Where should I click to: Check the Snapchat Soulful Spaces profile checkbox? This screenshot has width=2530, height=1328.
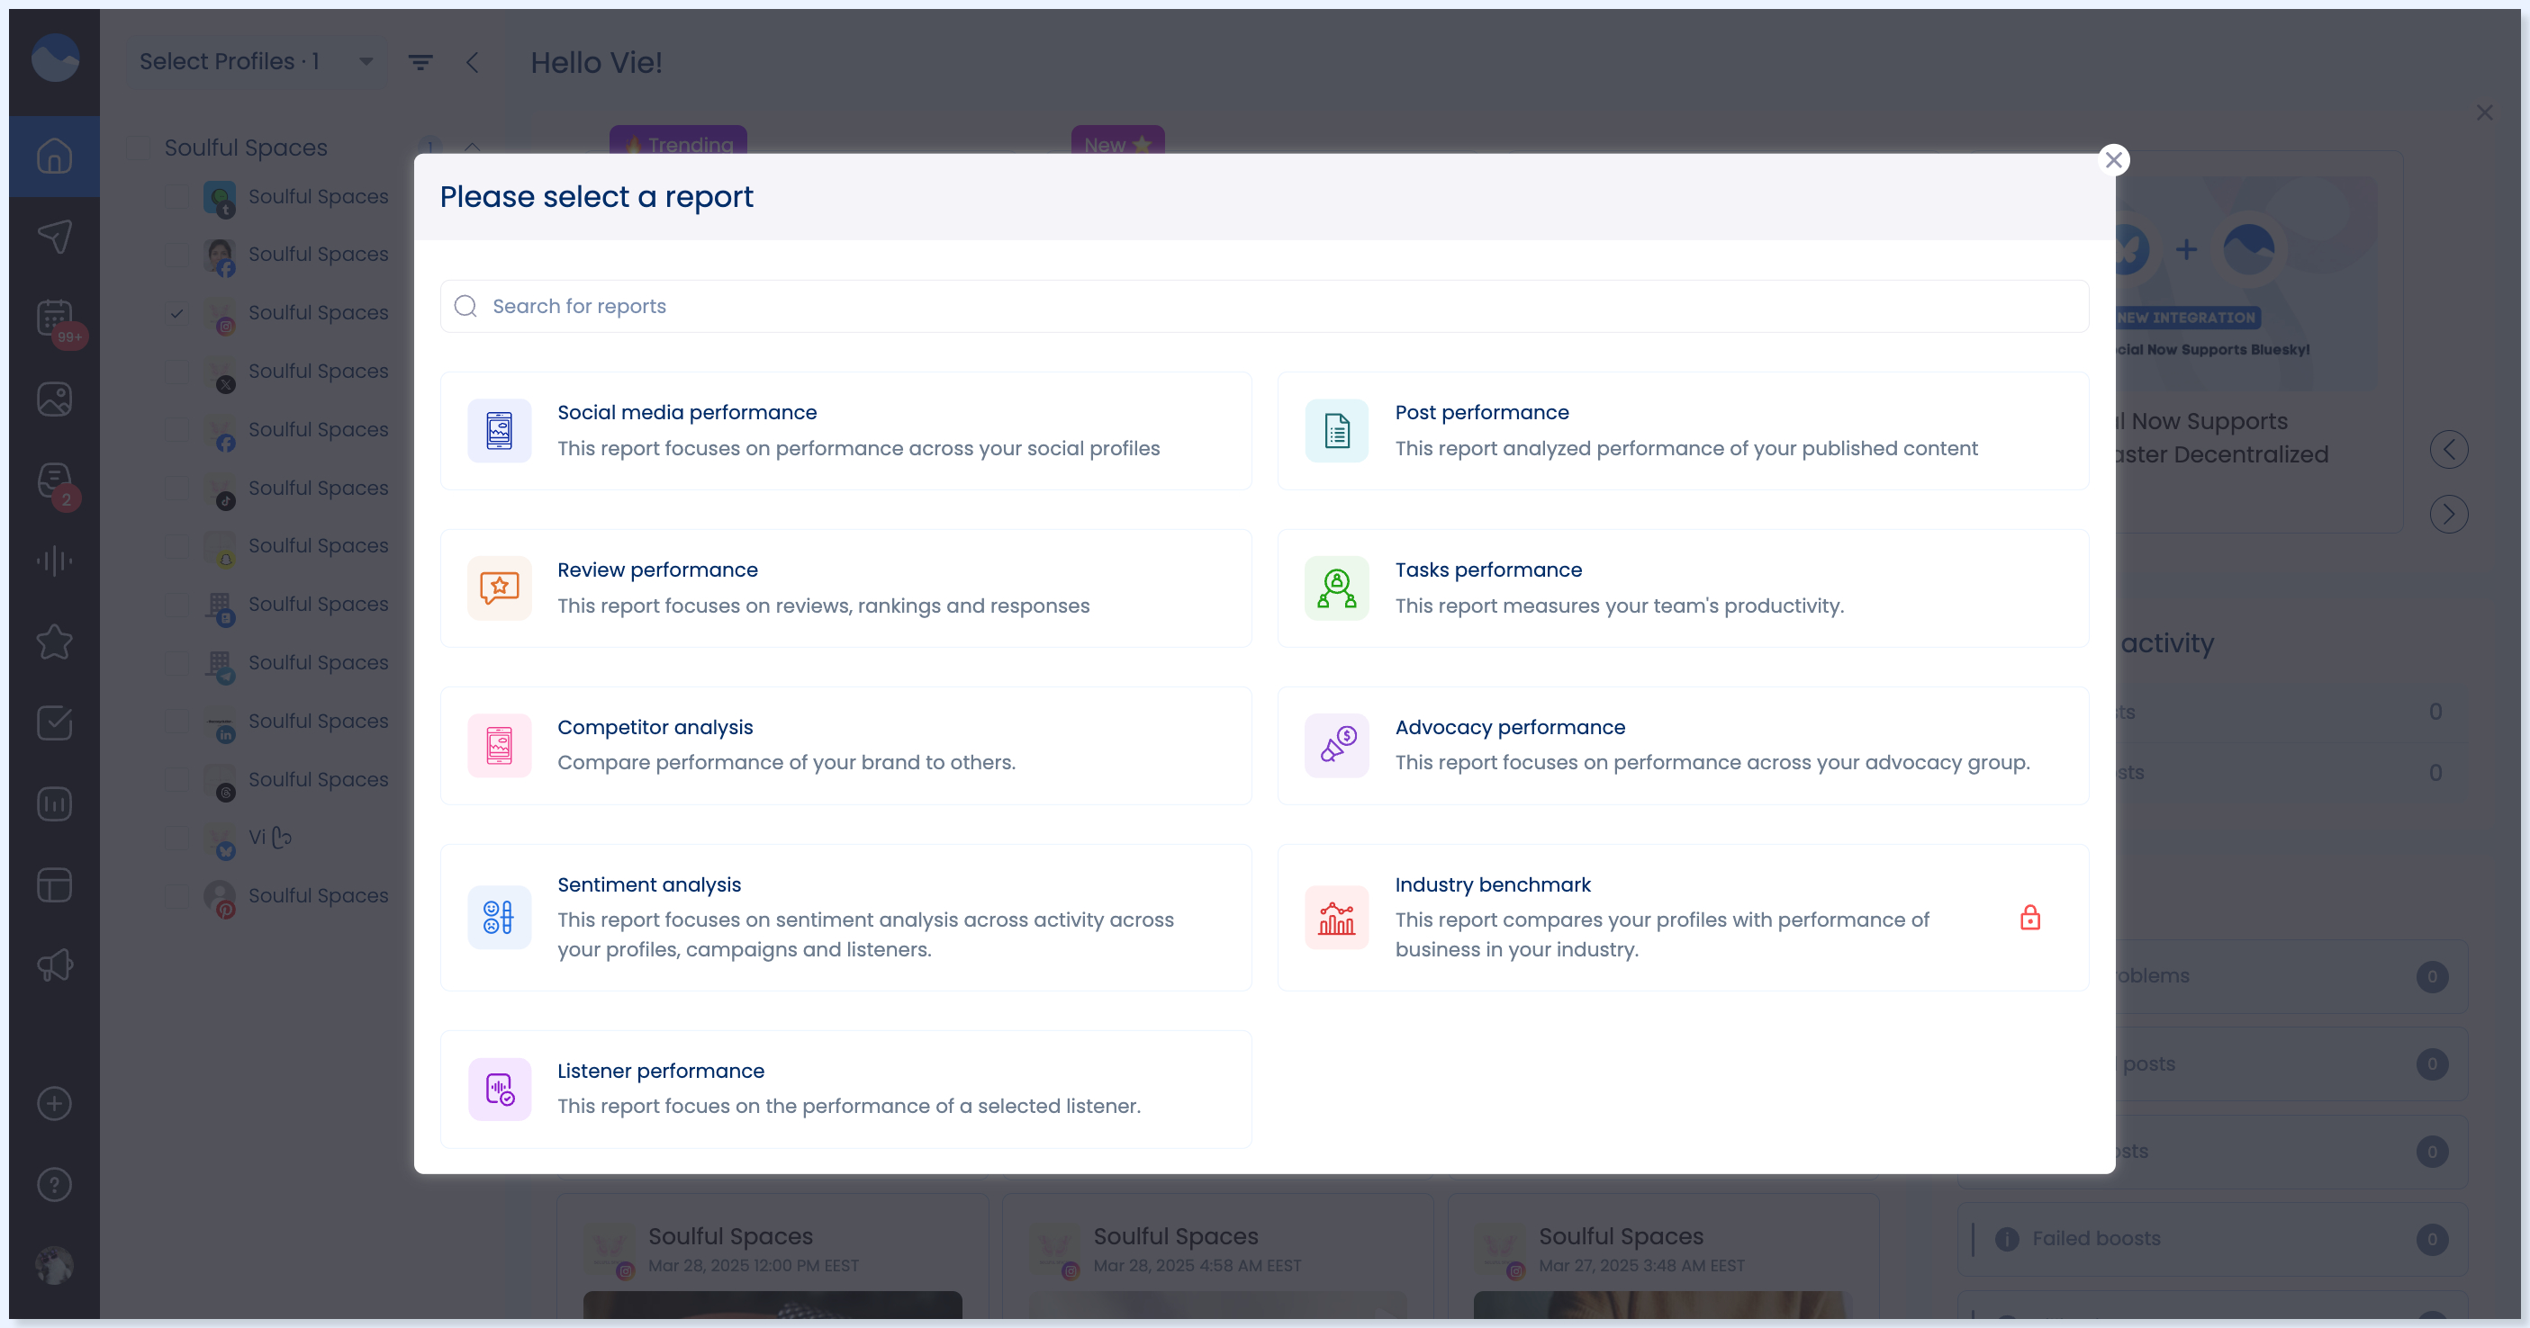(x=176, y=546)
